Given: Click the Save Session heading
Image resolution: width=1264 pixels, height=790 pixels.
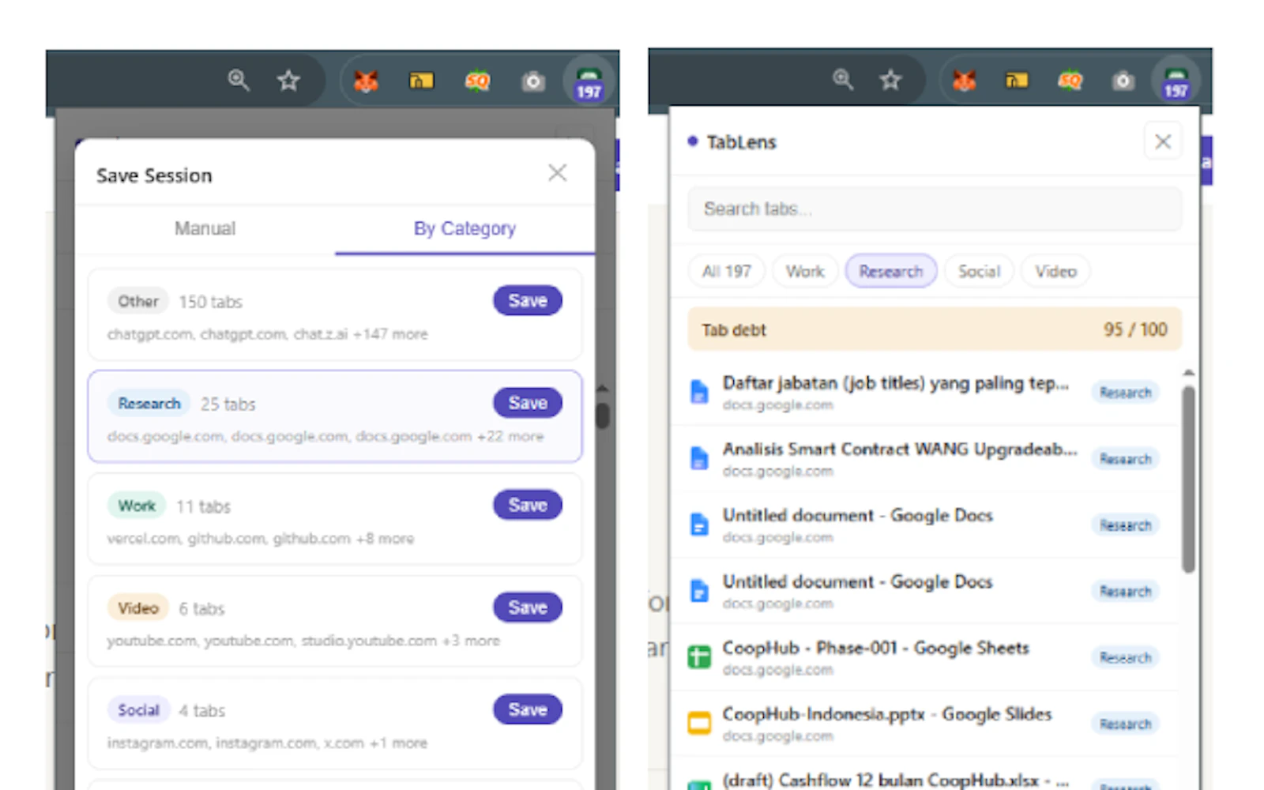Looking at the screenshot, I should point(154,175).
